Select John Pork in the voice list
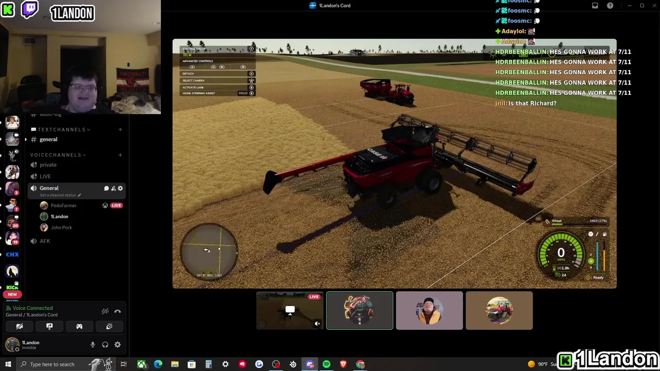660x371 pixels. click(x=61, y=227)
